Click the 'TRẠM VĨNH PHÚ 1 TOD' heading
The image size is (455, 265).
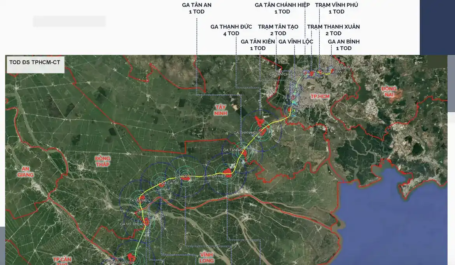coord(337,9)
